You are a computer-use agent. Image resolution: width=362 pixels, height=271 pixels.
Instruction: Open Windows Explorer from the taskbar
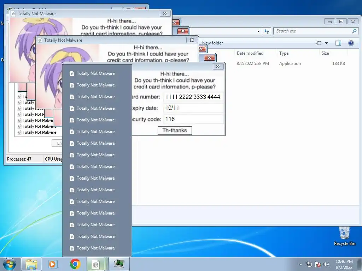(31, 264)
